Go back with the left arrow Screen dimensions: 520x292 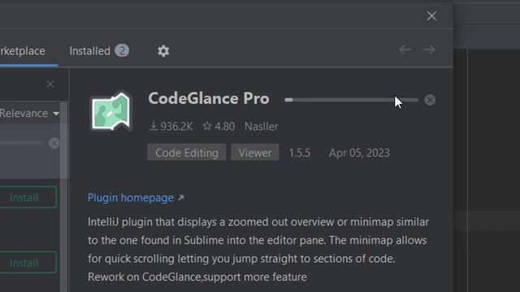click(405, 49)
